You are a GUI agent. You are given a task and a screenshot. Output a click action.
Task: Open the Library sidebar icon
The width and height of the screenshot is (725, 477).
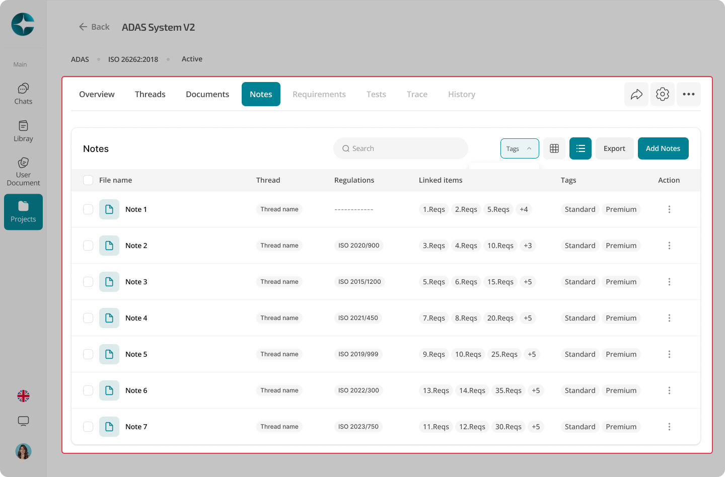(x=23, y=131)
